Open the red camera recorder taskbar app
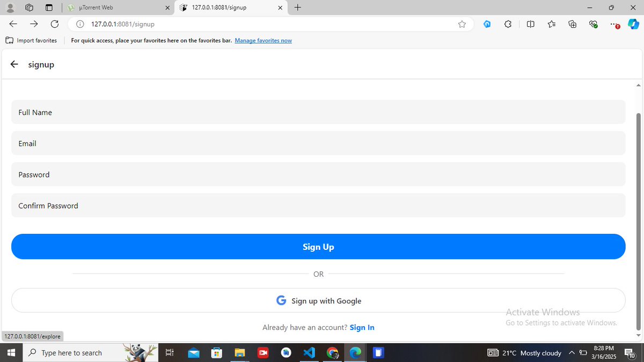 (263, 352)
